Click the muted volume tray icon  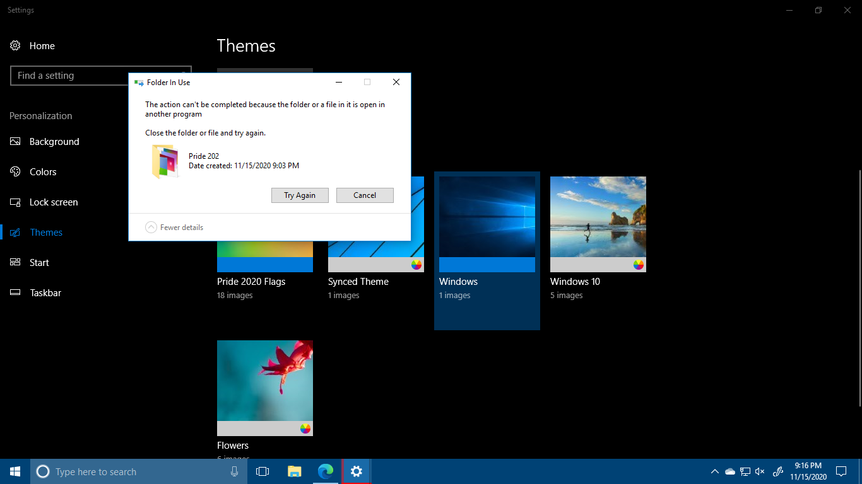(x=760, y=471)
